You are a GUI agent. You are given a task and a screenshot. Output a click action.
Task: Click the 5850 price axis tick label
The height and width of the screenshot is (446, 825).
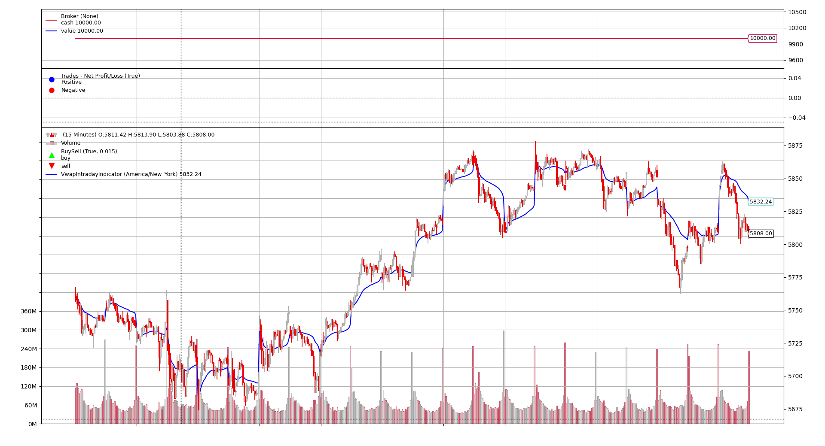coord(795,179)
